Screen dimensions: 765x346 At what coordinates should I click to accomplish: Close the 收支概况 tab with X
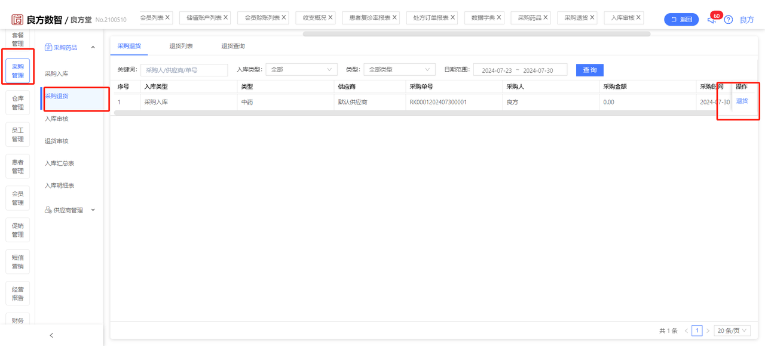click(x=331, y=18)
